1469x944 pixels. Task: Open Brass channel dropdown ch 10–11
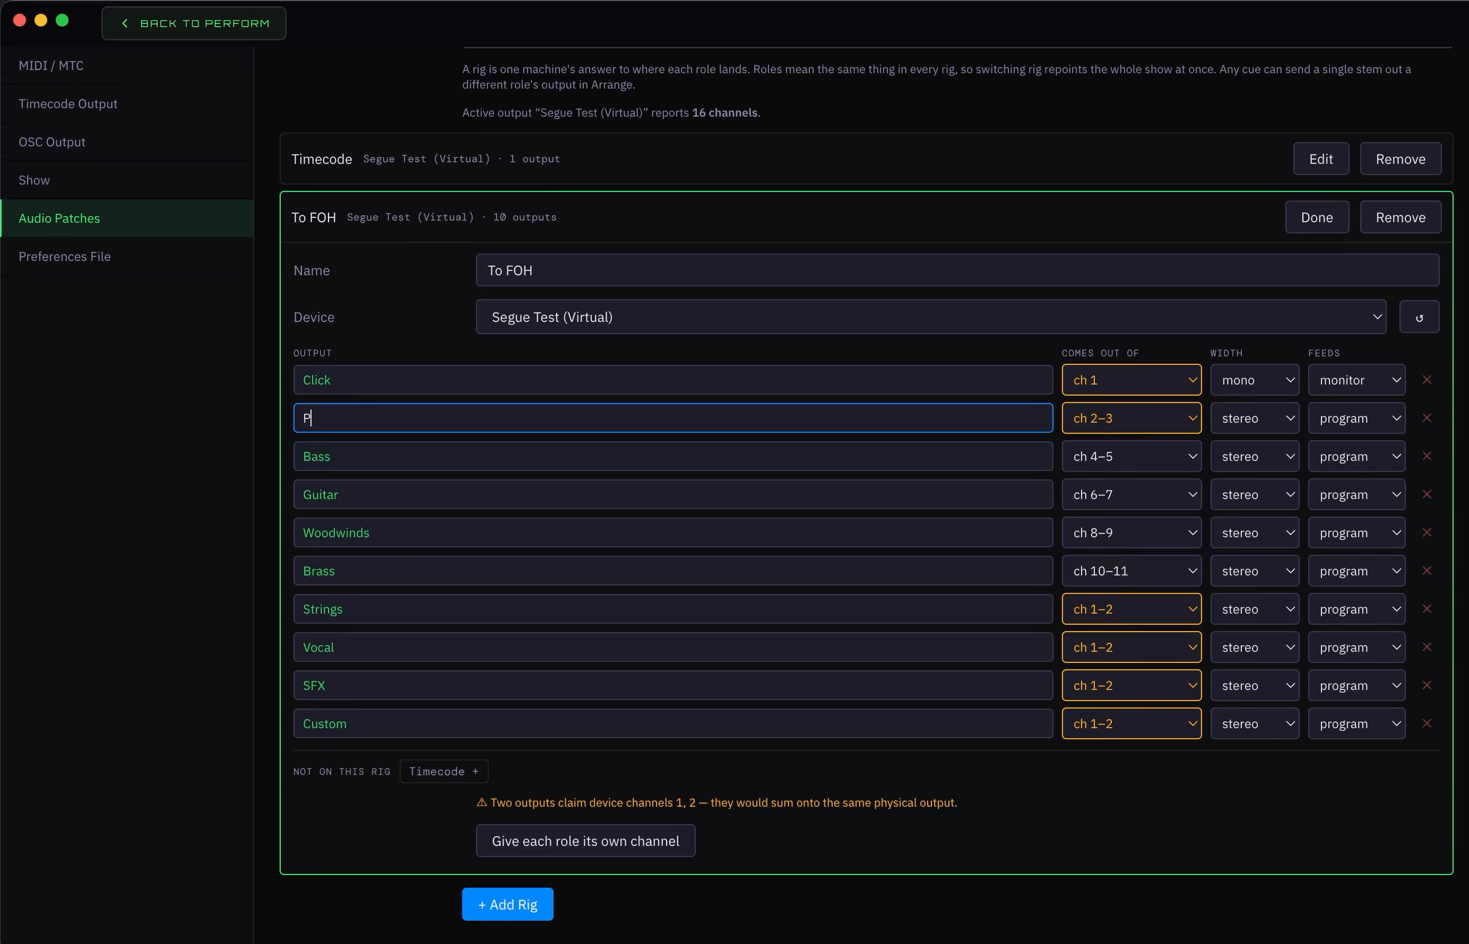(x=1131, y=571)
